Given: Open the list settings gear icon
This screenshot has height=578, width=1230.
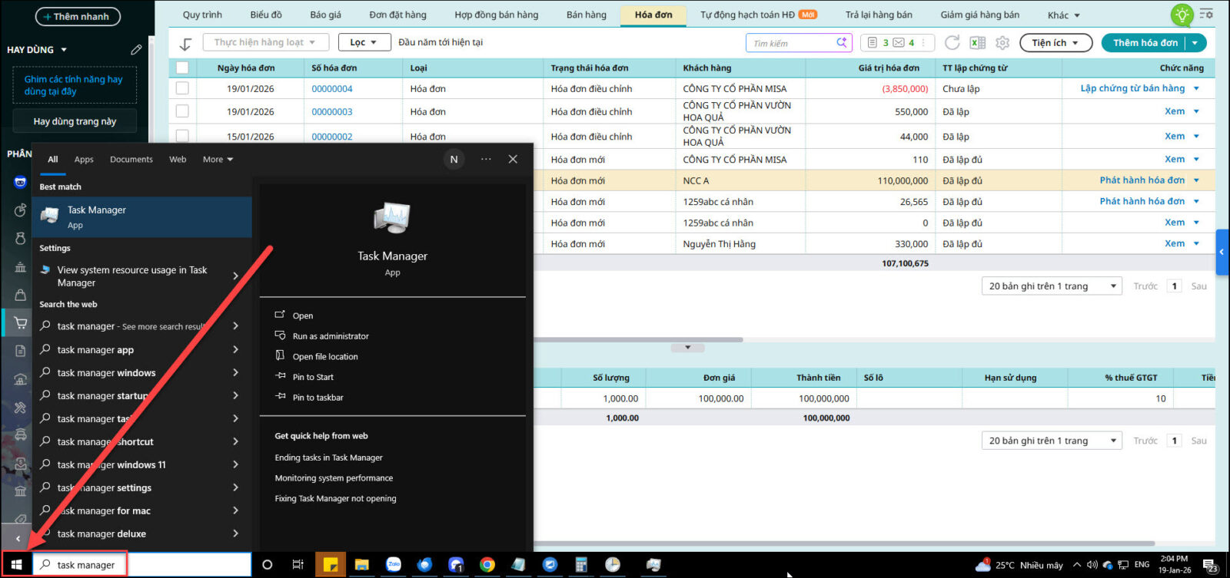Looking at the screenshot, I should click(x=1002, y=43).
